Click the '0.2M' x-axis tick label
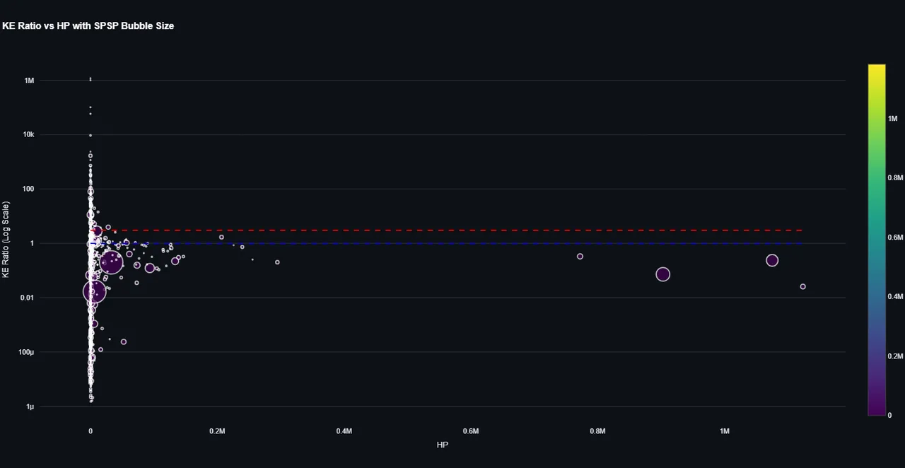Image resolution: width=905 pixels, height=468 pixels. pos(217,431)
